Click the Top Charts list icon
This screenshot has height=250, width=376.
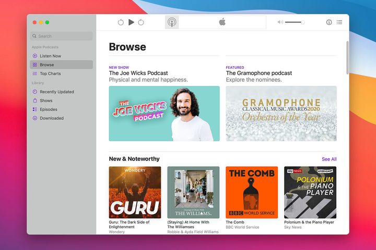tap(35, 73)
